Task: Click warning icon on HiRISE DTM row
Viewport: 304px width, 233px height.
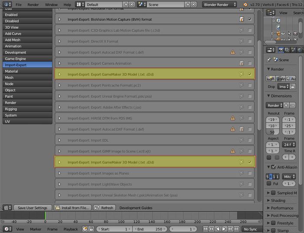Action: (x=233, y=118)
